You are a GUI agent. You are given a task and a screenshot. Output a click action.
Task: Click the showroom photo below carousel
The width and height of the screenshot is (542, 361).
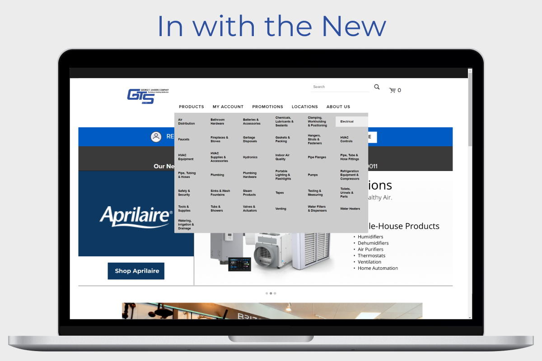click(x=272, y=311)
